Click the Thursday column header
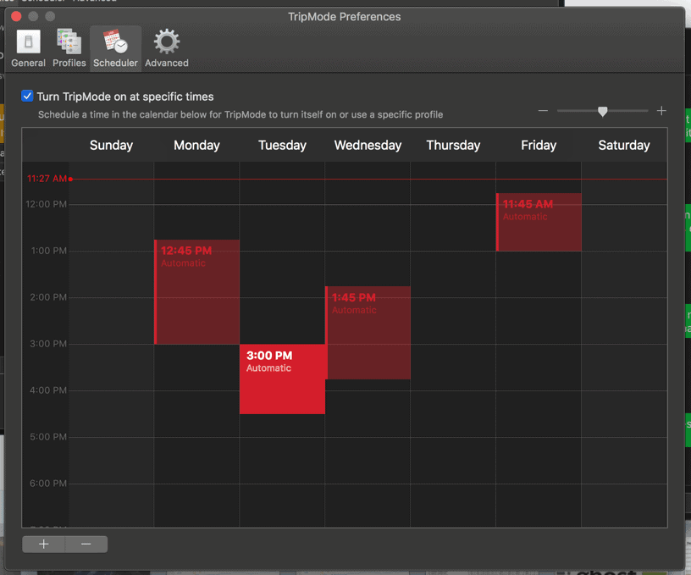Image resolution: width=691 pixels, height=575 pixels. click(x=453, y=145)
